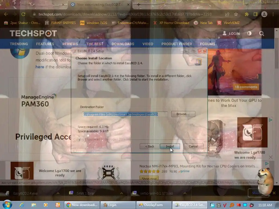Click the 18 comments badge
This screenshot has width=279, height=209.
coord(246,87)
